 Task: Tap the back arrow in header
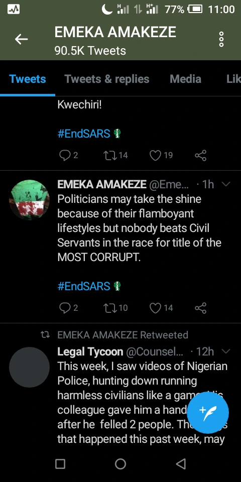(21, 39)
